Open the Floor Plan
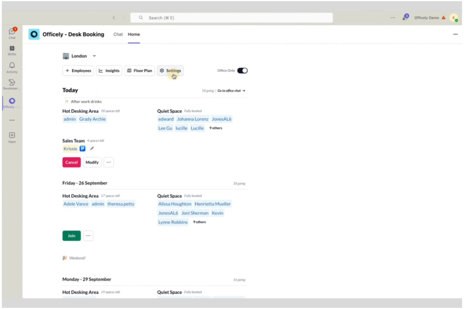Screen dimensions: 464x309 click(x=140, y=71)
